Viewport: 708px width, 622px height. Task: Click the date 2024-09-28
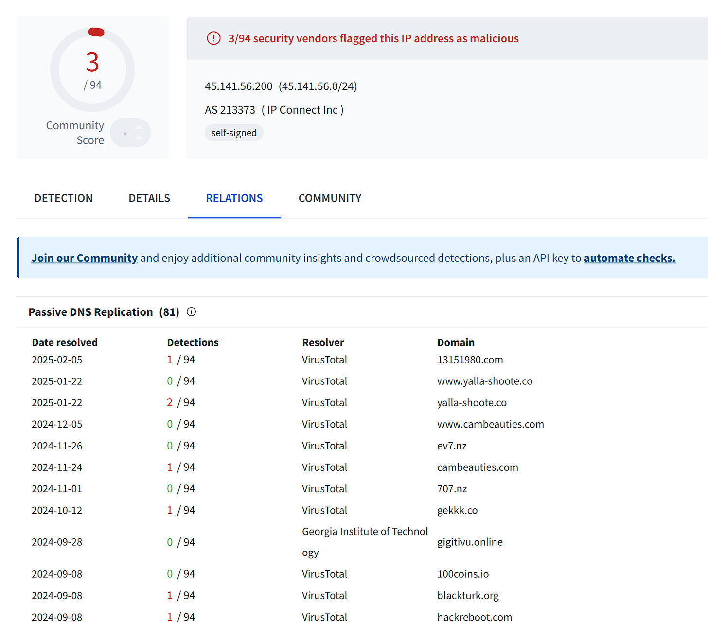click(57, 542)
